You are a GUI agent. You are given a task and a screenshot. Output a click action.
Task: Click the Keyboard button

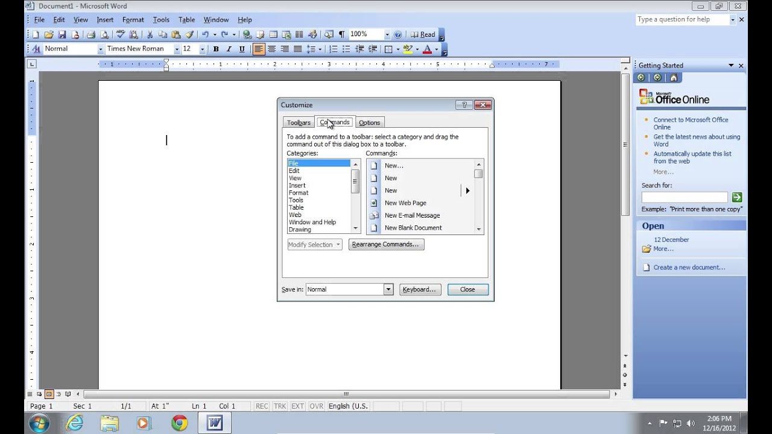point(419,289)
